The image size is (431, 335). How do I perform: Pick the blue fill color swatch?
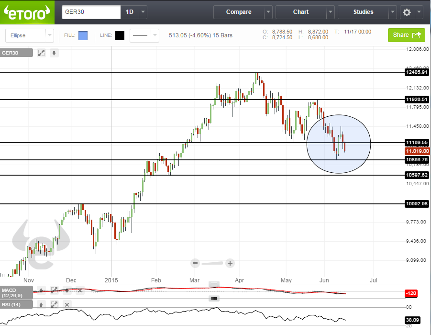coord(83,35)
